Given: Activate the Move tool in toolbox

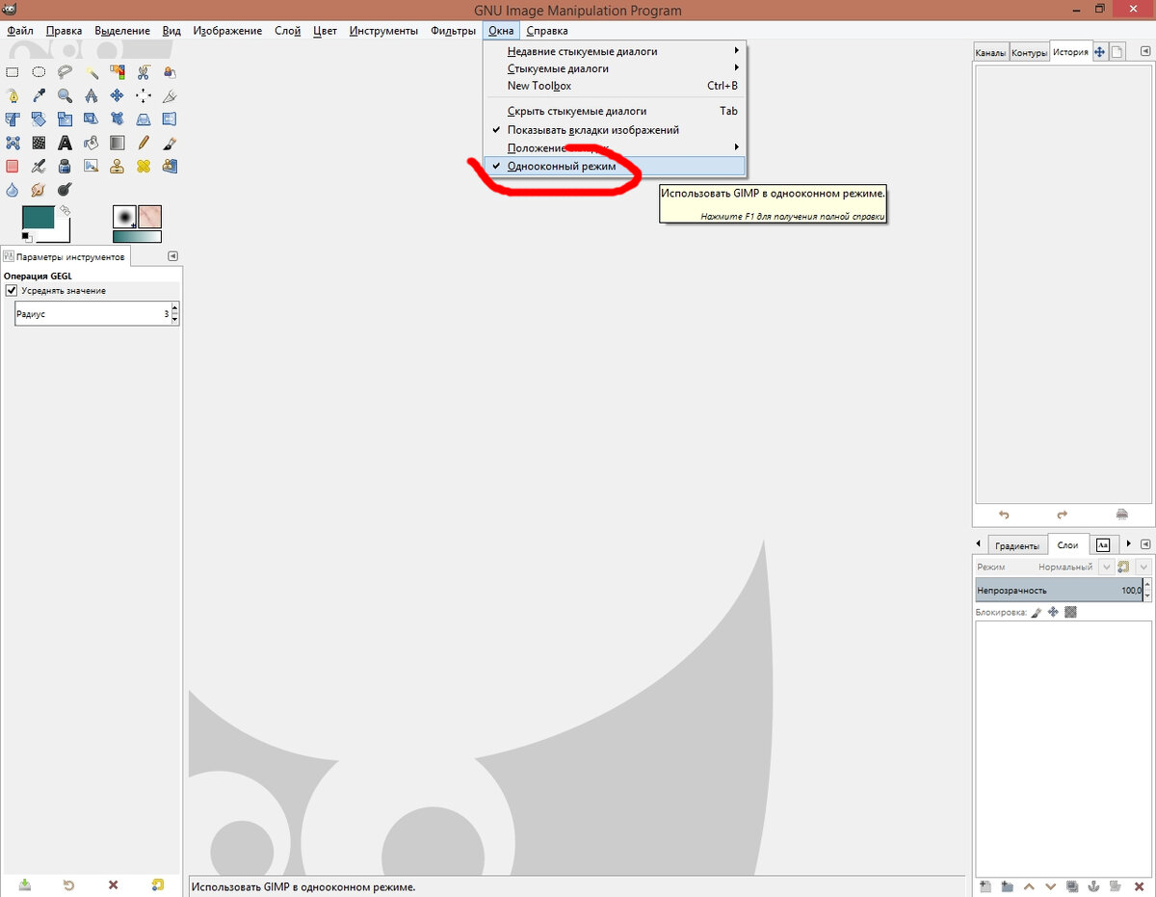Looking at the screenshot, I should [117, 95].
